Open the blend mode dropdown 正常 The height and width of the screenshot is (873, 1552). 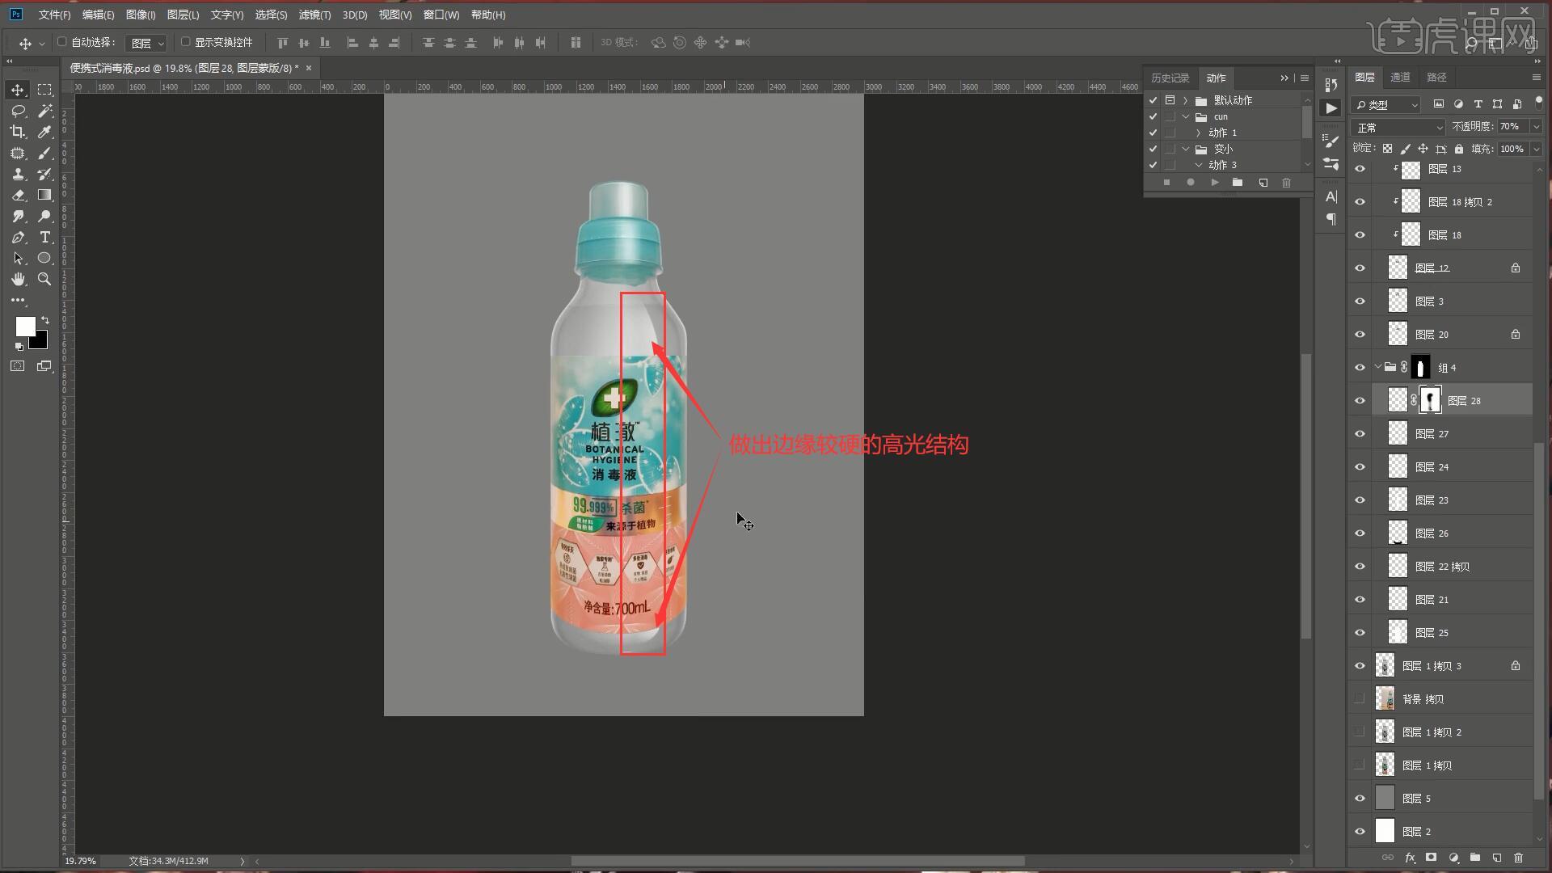click(x=1398, y=128)
